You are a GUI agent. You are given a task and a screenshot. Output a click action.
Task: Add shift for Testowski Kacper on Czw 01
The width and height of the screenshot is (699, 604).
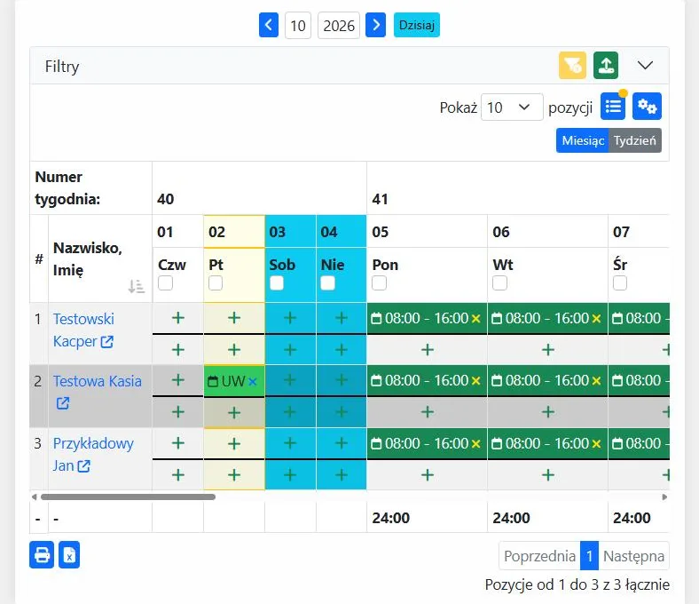point(178,318)
